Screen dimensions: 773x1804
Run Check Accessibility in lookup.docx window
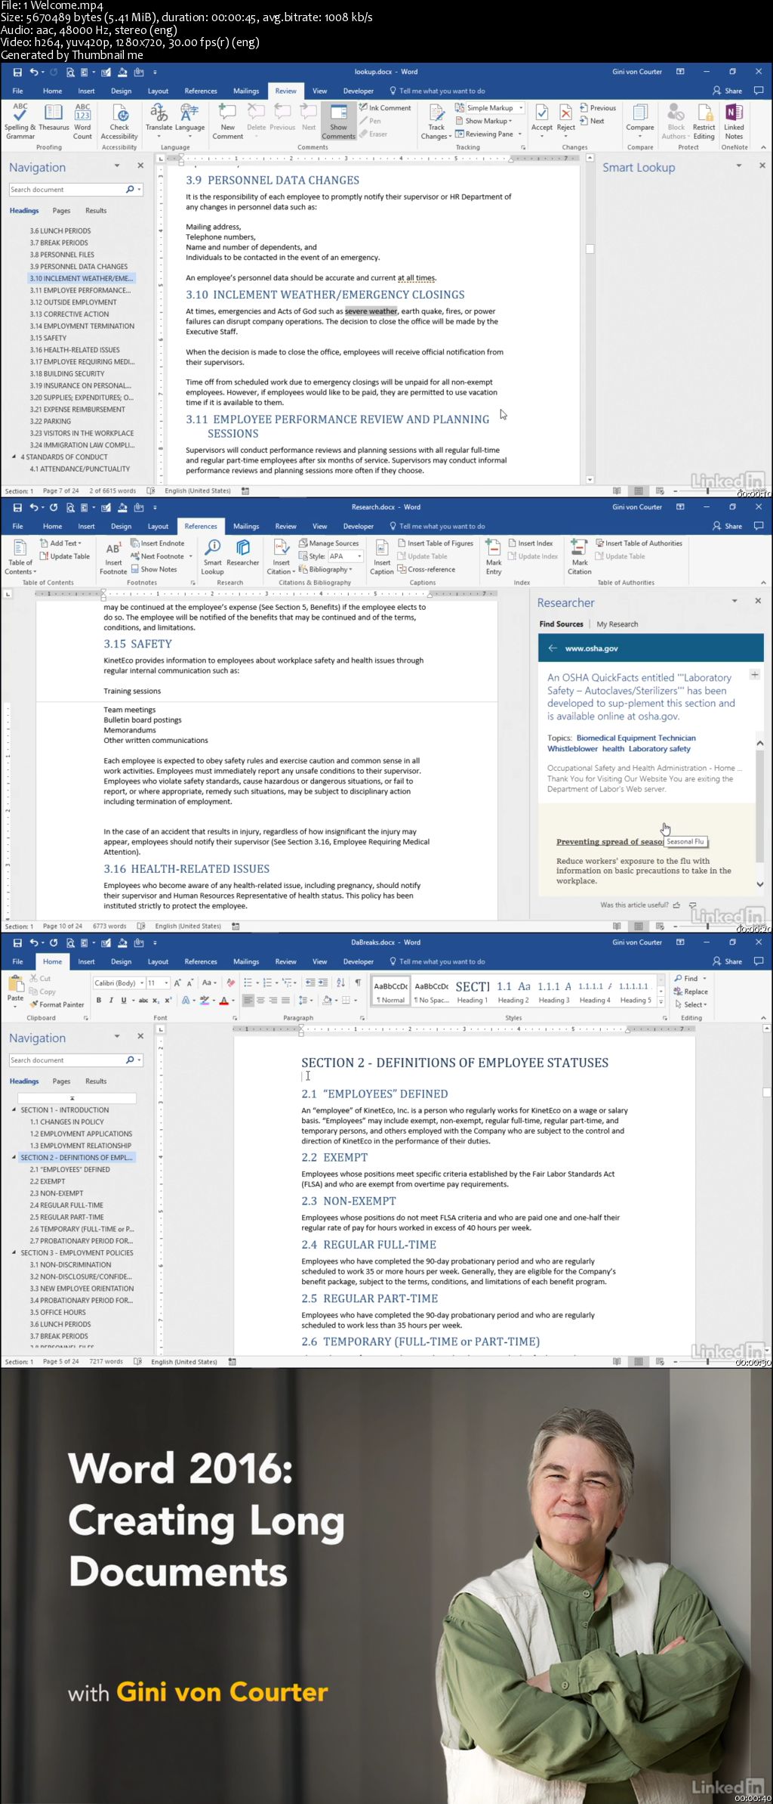[119, 122]
